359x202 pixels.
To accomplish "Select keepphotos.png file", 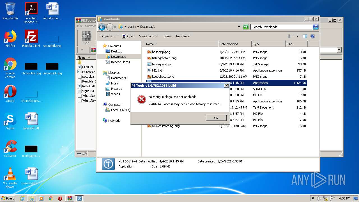I will click(163, 77).
